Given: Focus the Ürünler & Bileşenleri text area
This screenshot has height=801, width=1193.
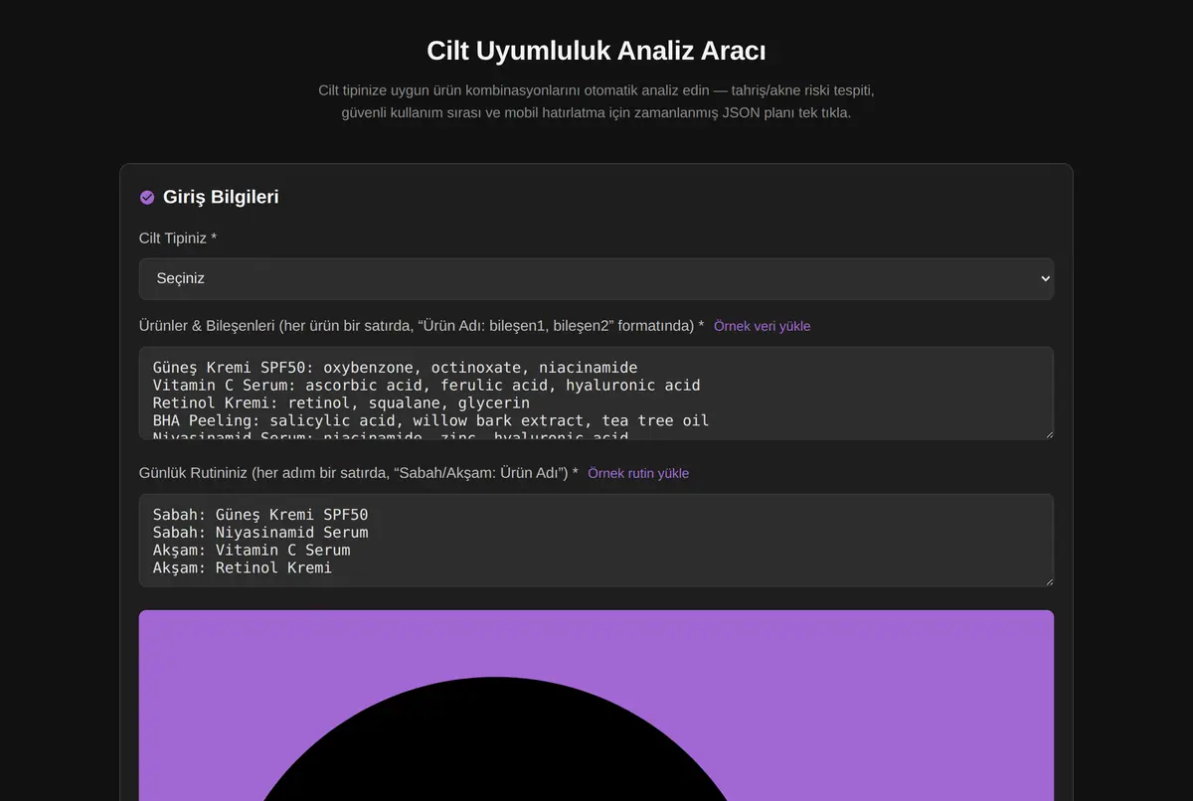Looking at the screenshot, I should [596, 393].
